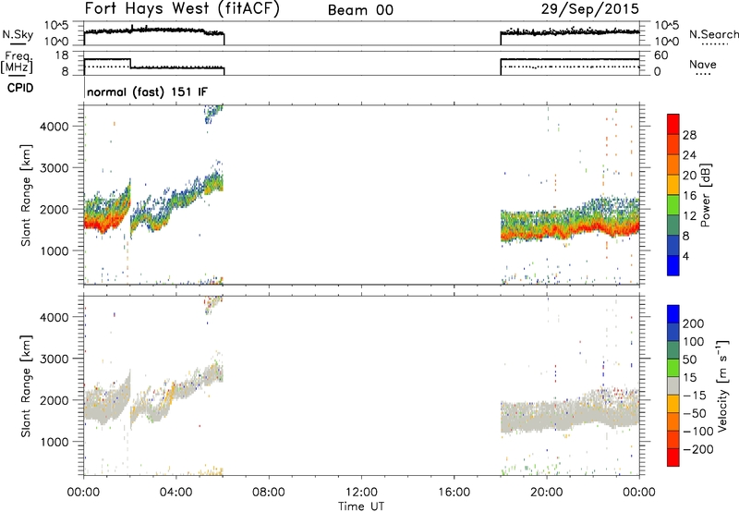Click the 50 label on the Velocity colorbar

pyautogui.click(x=690, y=360)
